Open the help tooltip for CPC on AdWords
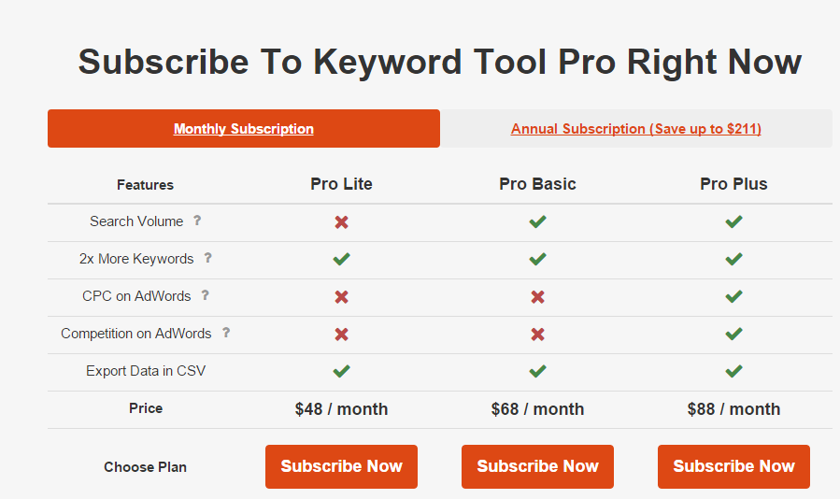 pos(205,295)
